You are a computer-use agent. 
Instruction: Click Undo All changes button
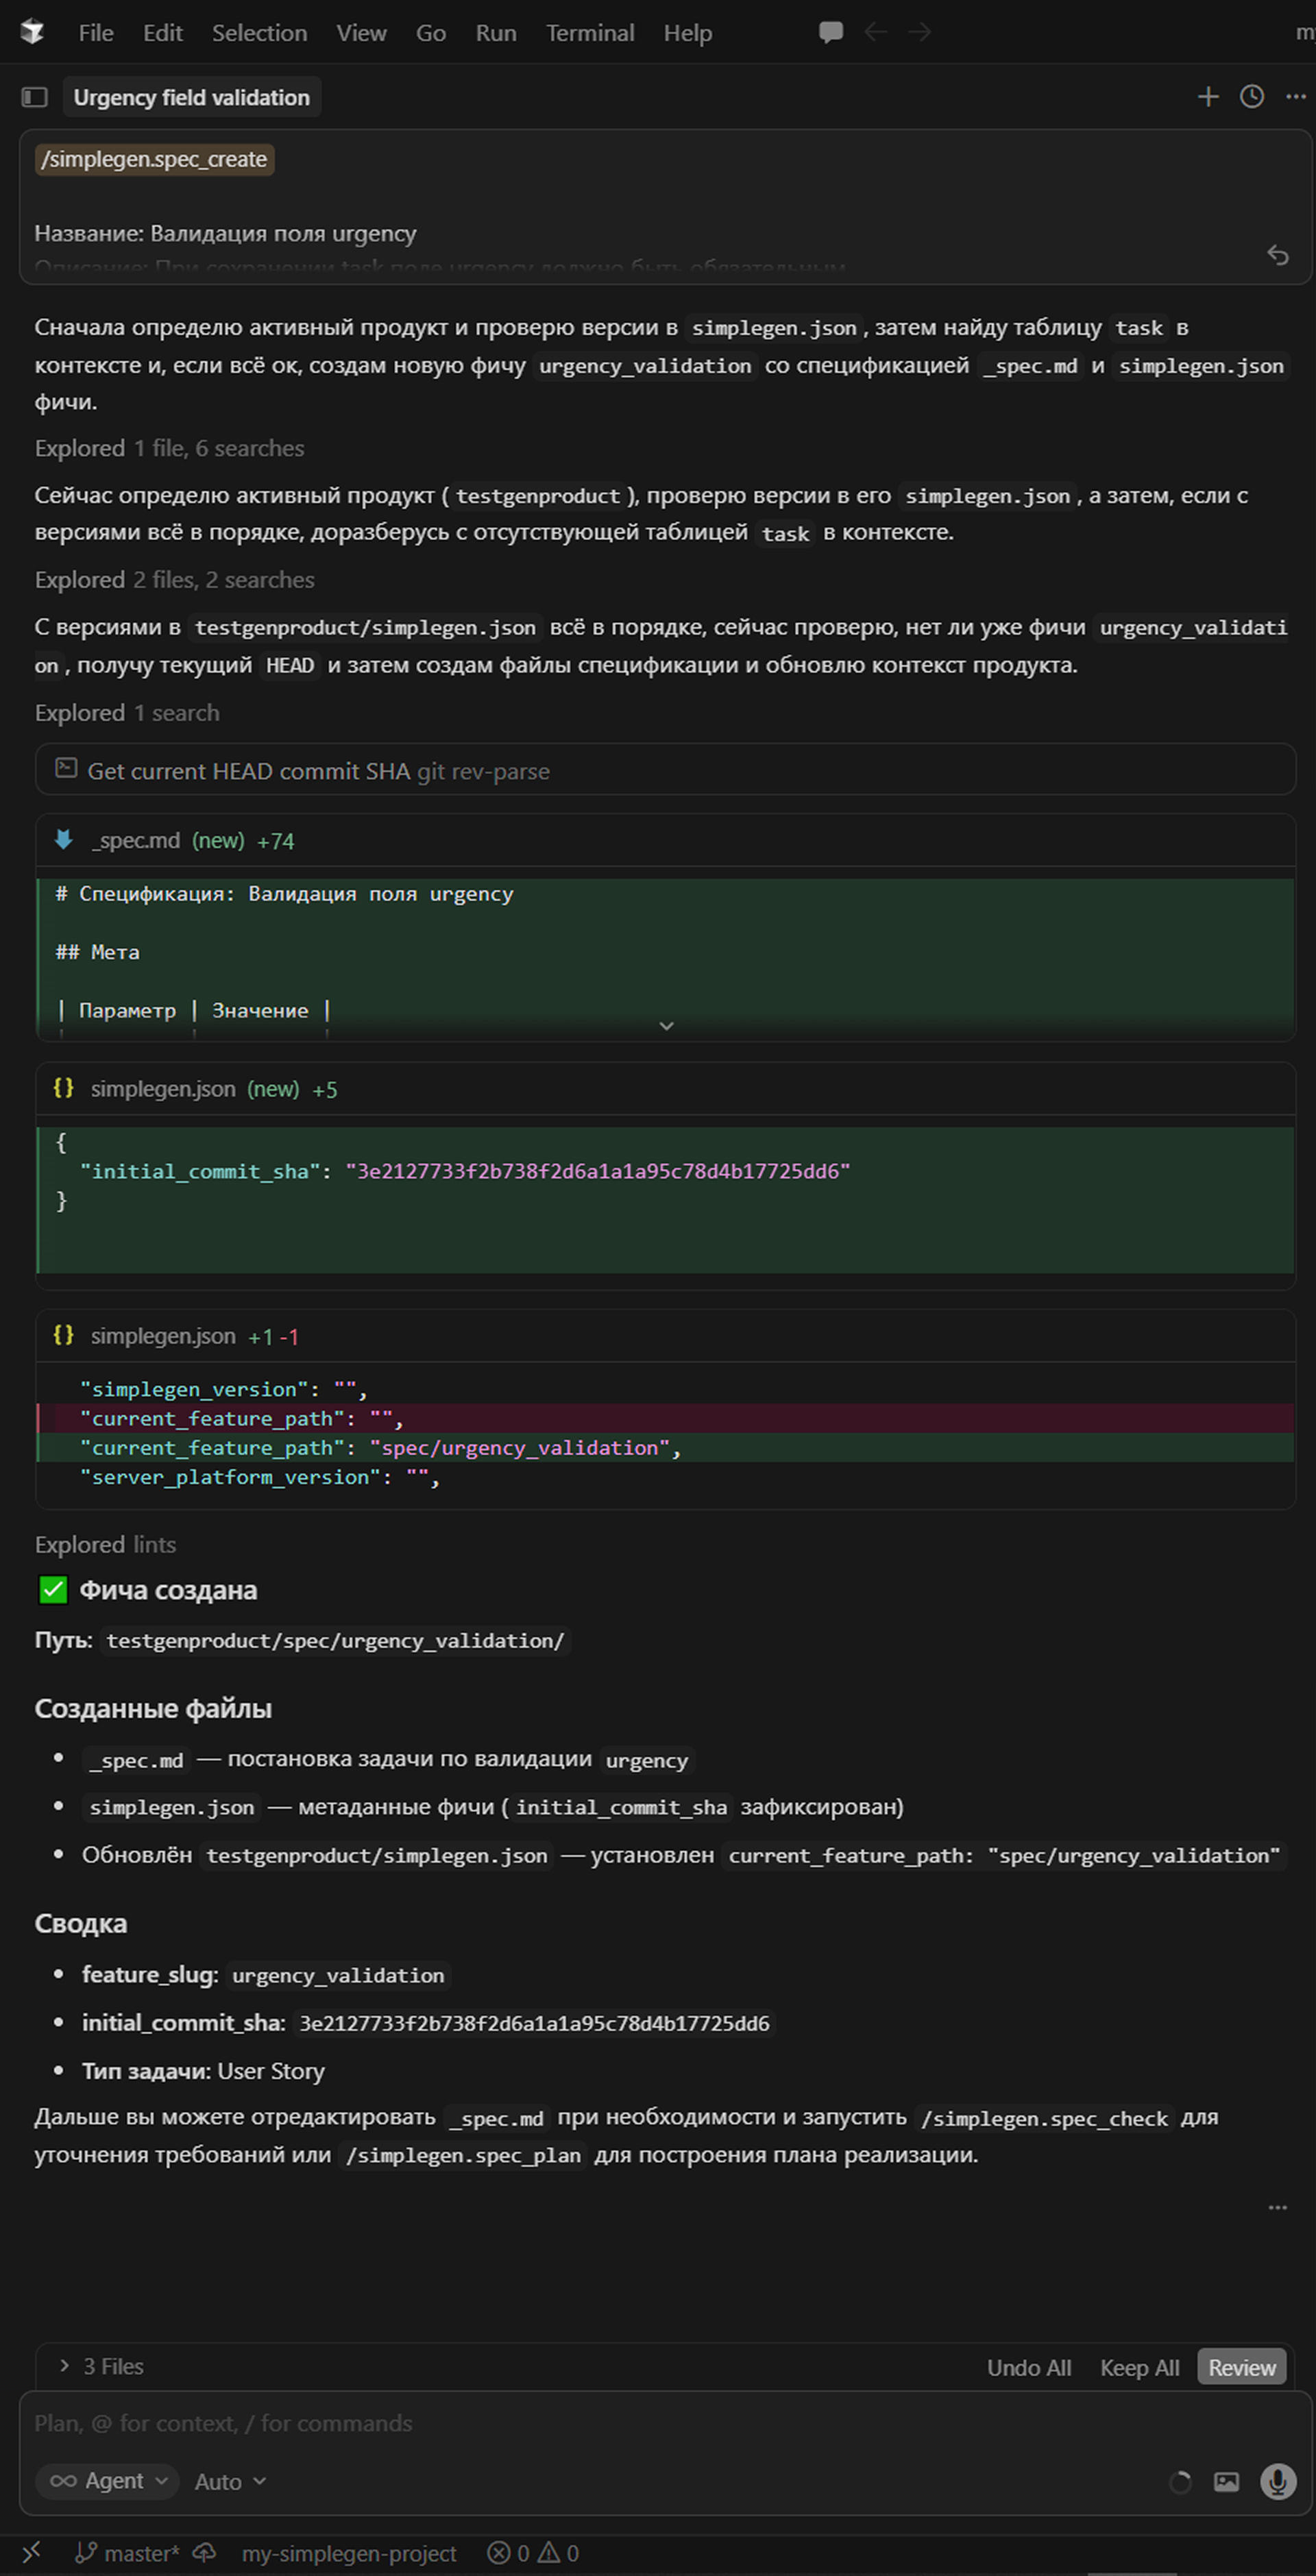pyautogui.click(x=1028, y=2368)
